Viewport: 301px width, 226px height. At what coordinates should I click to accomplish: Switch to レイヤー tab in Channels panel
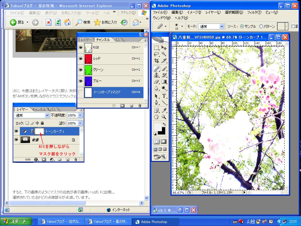pyautogui.click(x=86, y=40)
